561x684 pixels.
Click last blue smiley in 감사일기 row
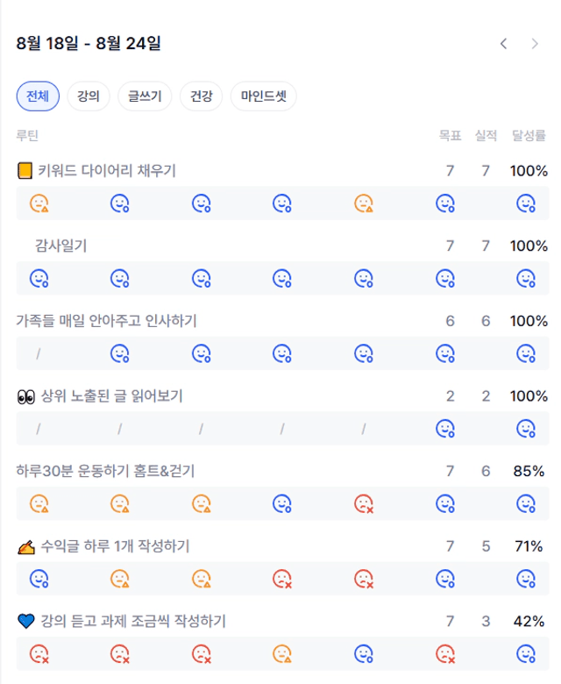(x=526, y=279)
